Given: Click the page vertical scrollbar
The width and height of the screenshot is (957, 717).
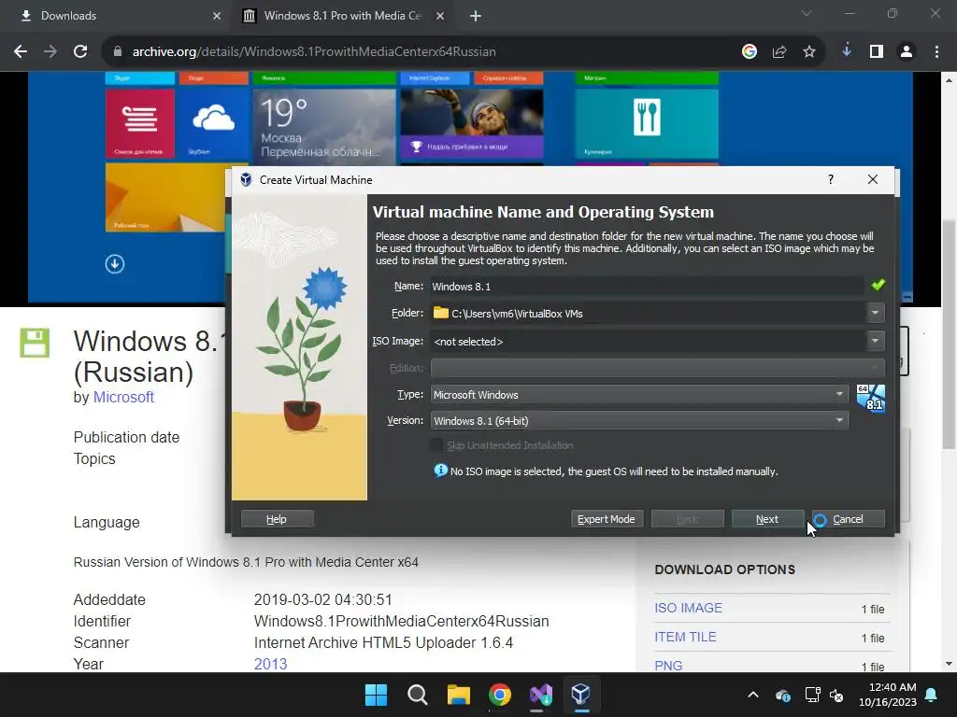Looking at the screenshot, I should coord(949,334).
